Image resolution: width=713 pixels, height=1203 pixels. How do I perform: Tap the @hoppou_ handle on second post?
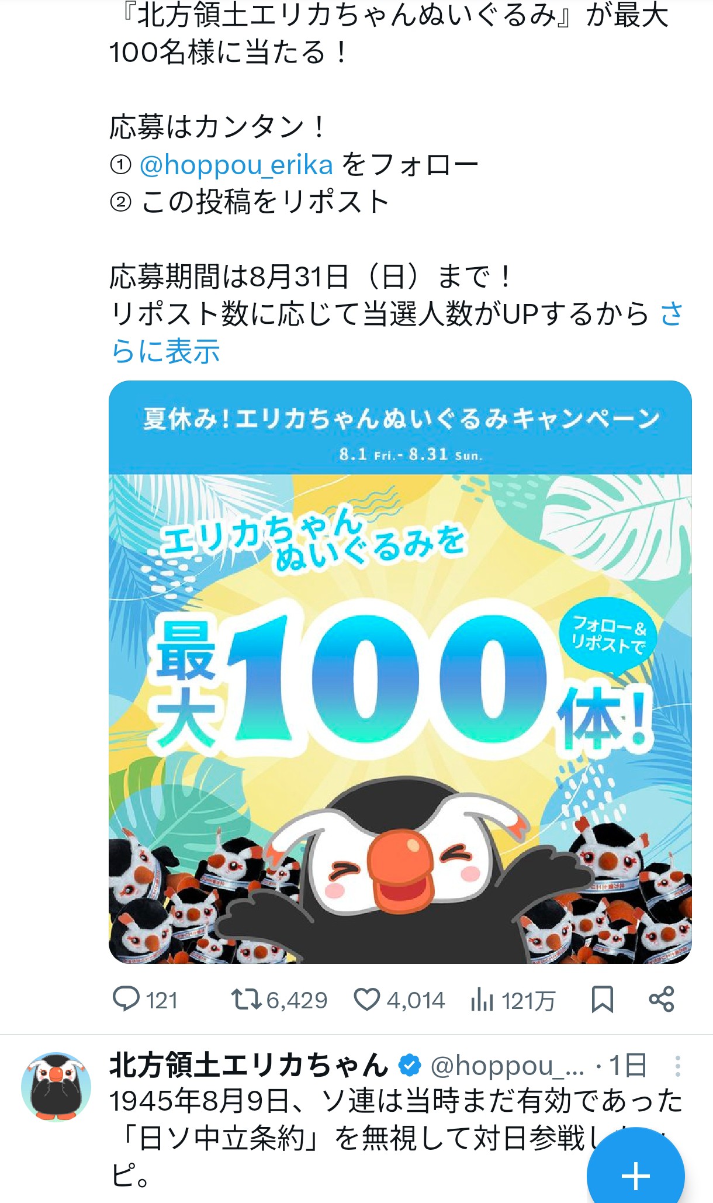[507, 1066]
